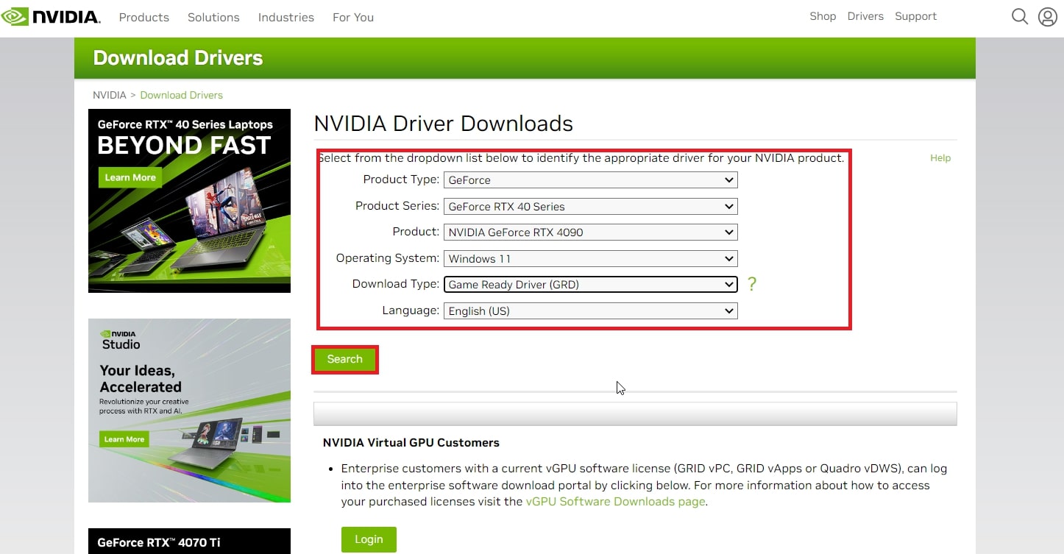Open the For You menu
Image resolution: width=1064 pixels, height=554 pixels.
tap(353, 17)
